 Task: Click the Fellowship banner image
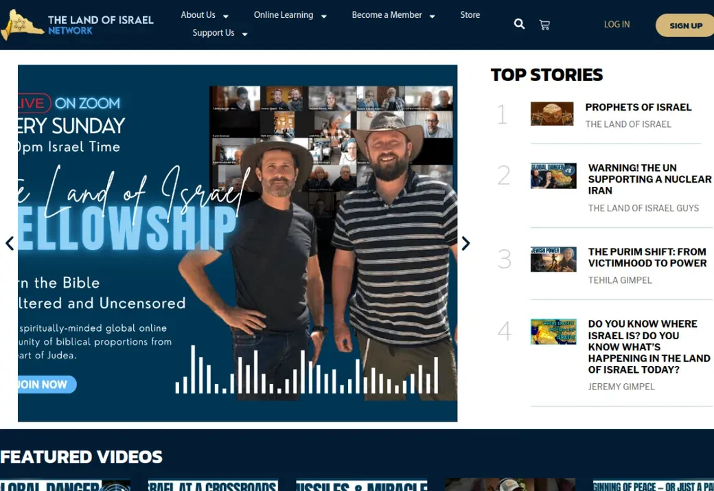pyautogui.click(x=238, y=243)
